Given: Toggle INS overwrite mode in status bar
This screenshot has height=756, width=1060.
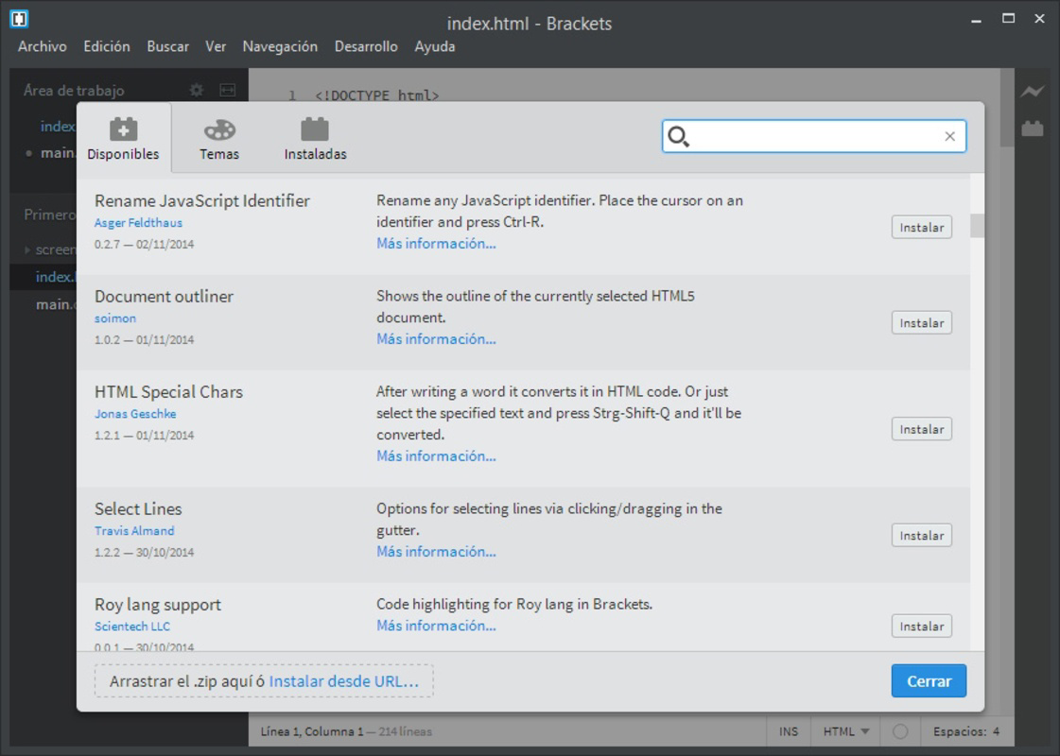Looking at the screenshot, I should pyautogui.click(x=788, y=730).
